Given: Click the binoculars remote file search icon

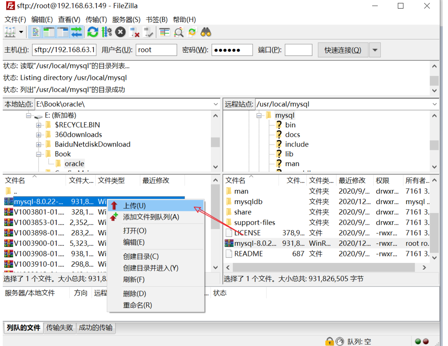Looking at the screenshot, I should click(x=206, y=32).
